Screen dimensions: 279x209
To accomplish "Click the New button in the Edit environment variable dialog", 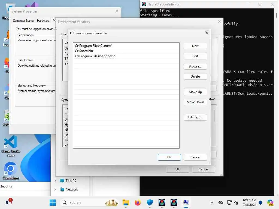I will point(195,46).
